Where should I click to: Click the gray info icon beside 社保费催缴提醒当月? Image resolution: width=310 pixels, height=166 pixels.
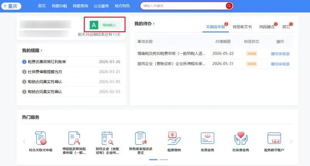click(24, 72)
